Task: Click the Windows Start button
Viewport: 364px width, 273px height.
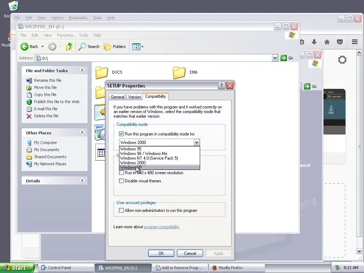Action: [x=17, y=268]
